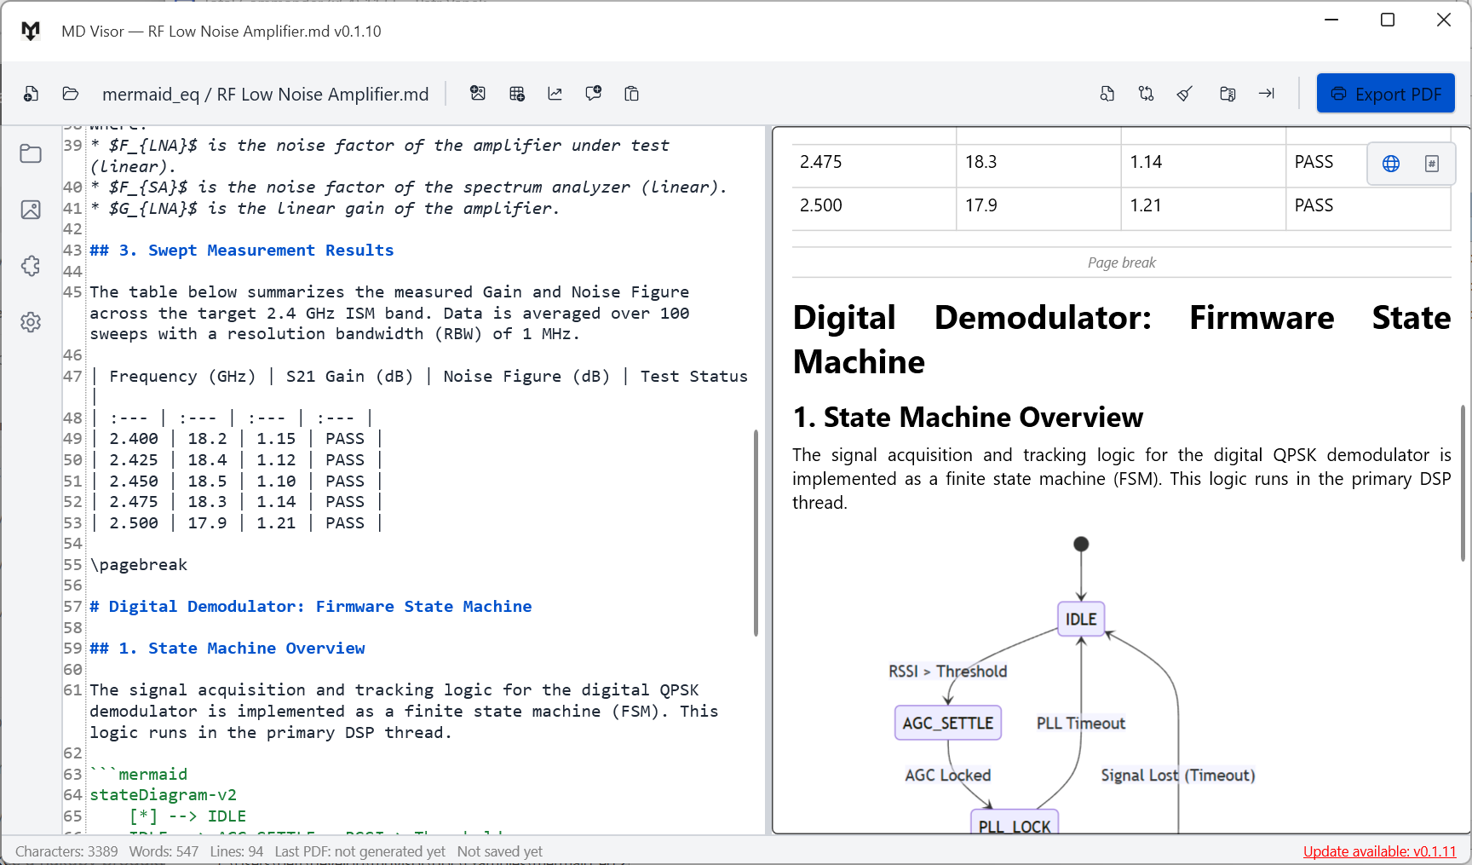
Task: Click the MD Visor app logo
Action: pyautogui.click(x=31, y=32)
